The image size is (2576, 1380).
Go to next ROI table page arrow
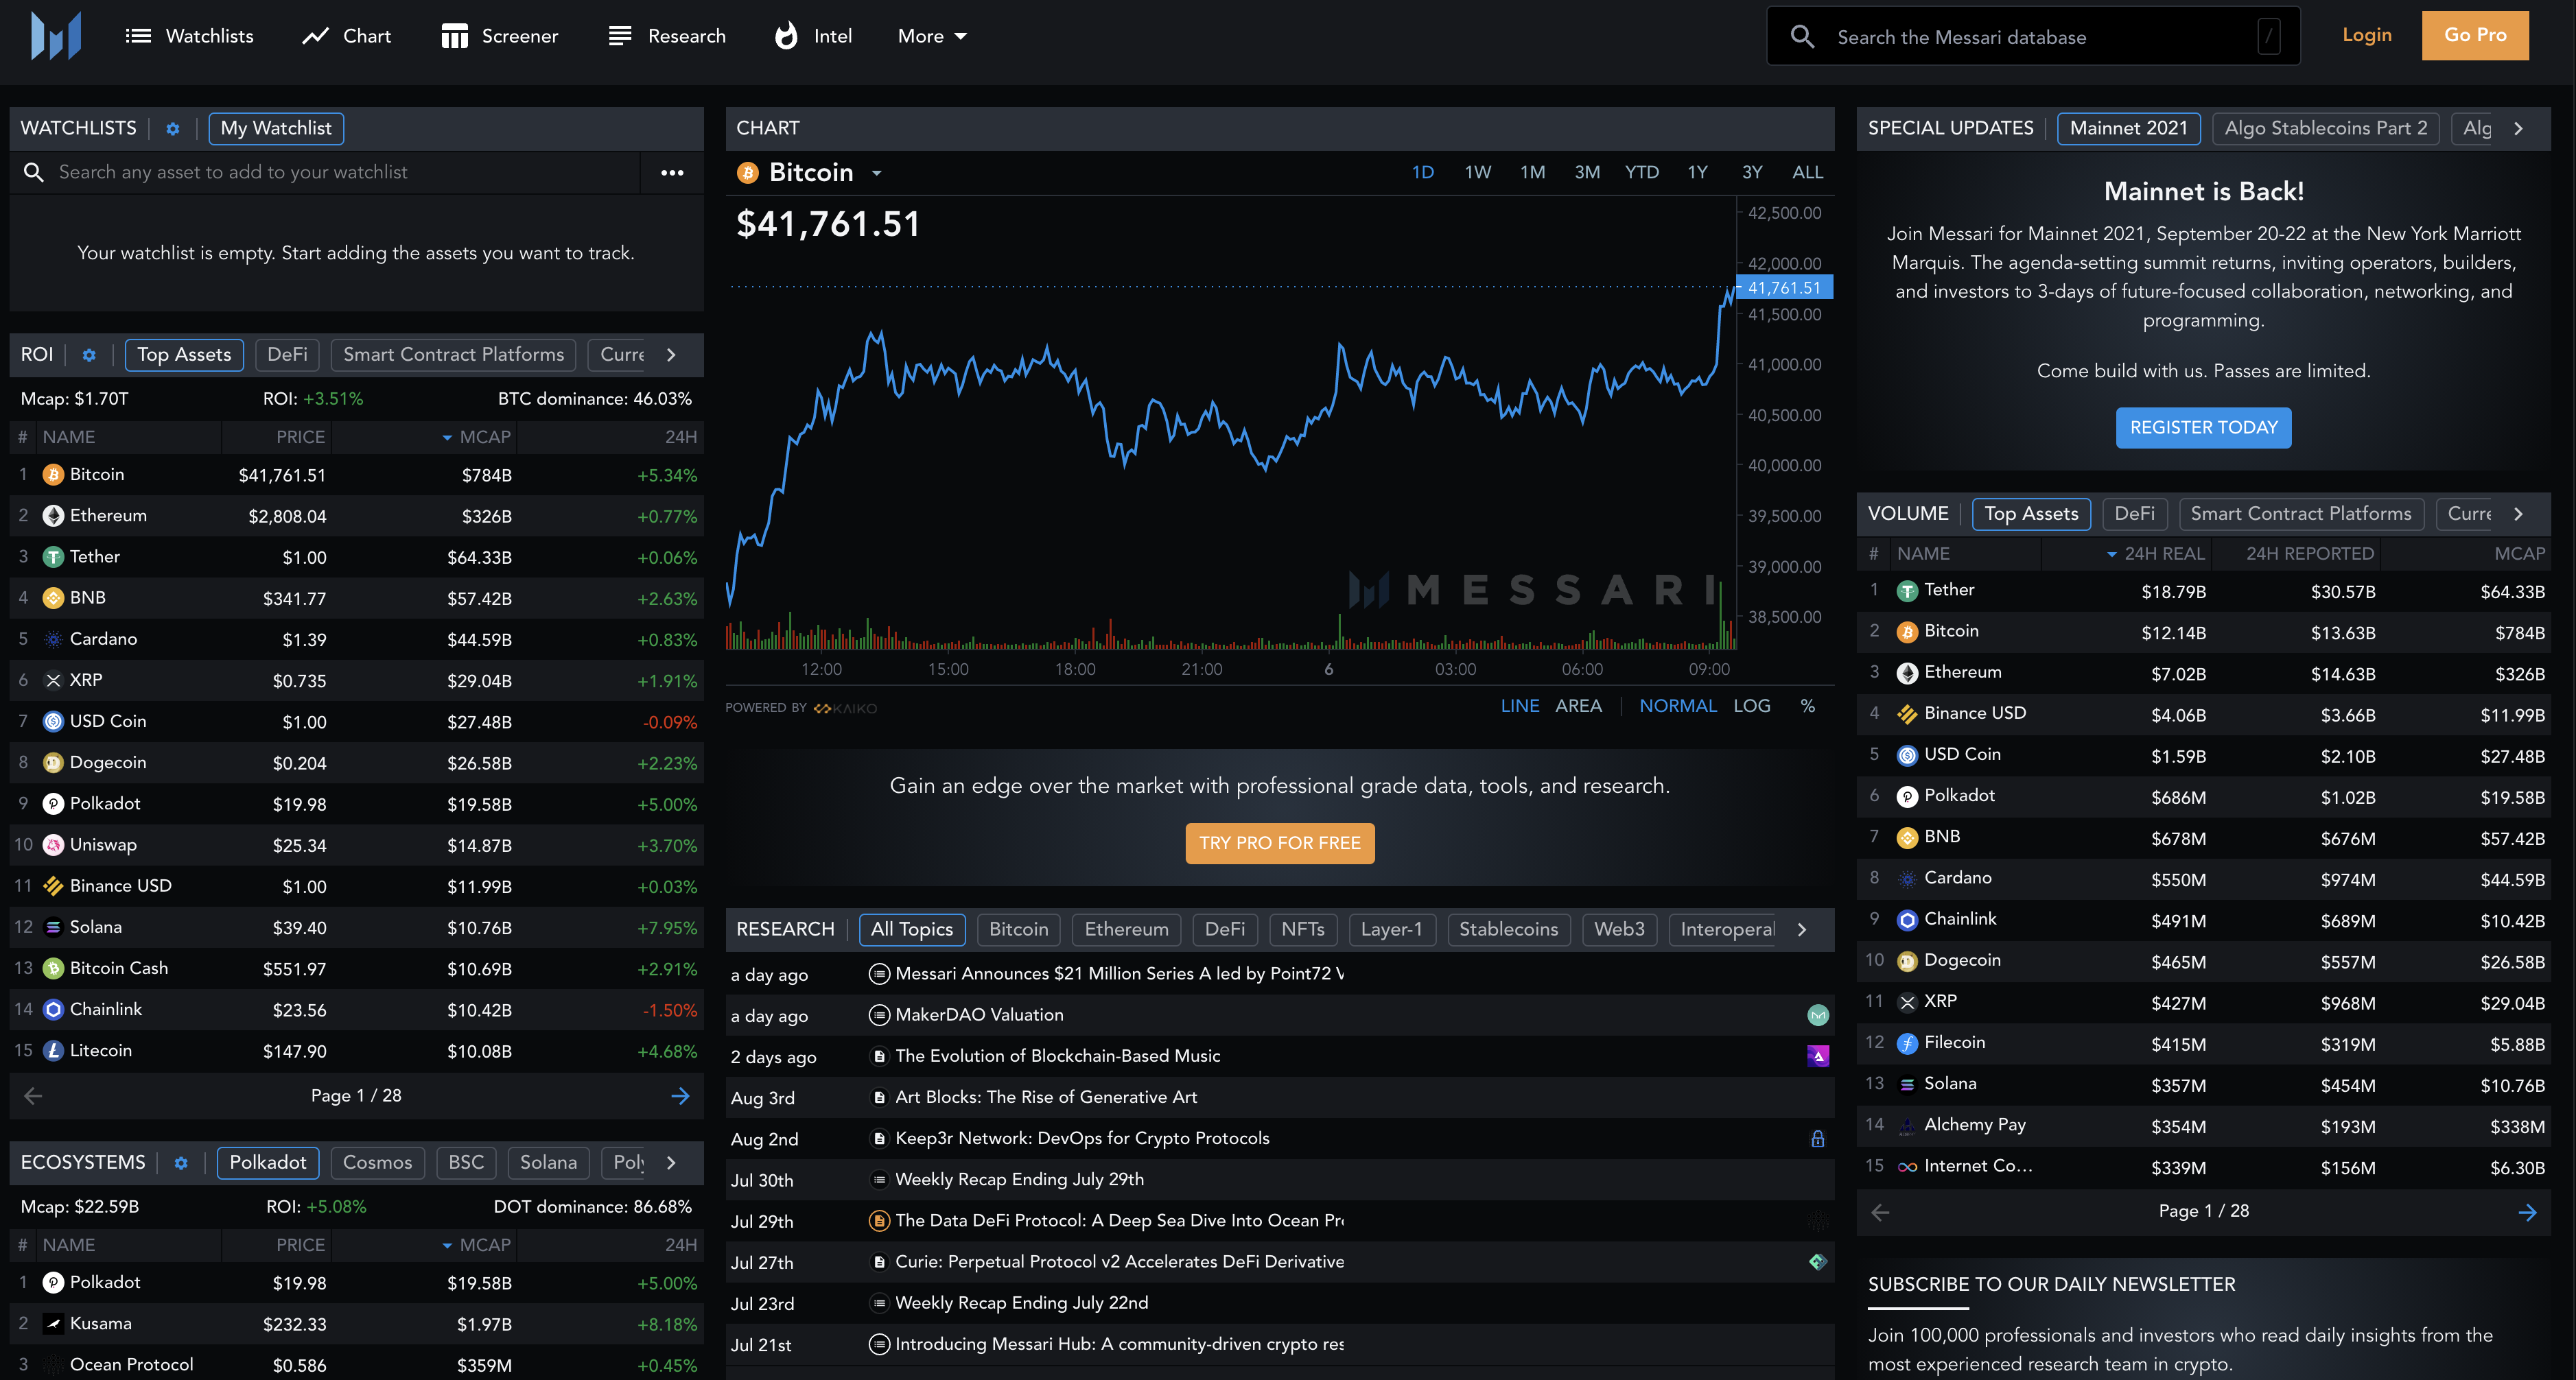tap(680, 1096)
